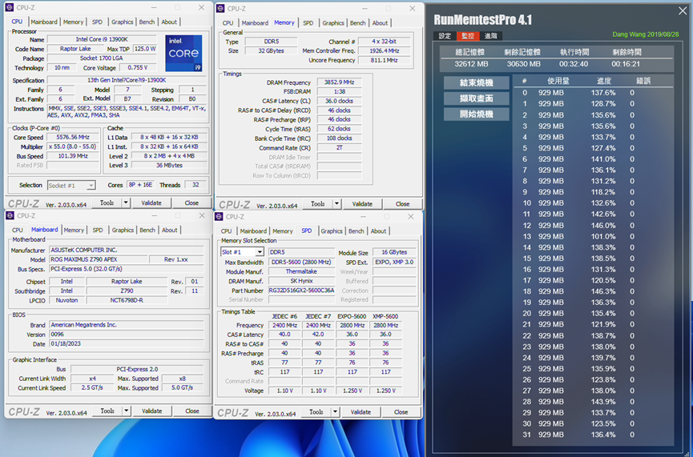Open Tools dropdown arrow in CPU tab window

(126, 202)
